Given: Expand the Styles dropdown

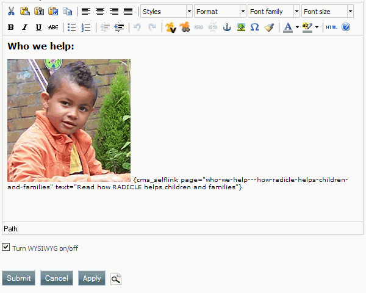Looking at the screenshot, I should click(x=188, y=12).
